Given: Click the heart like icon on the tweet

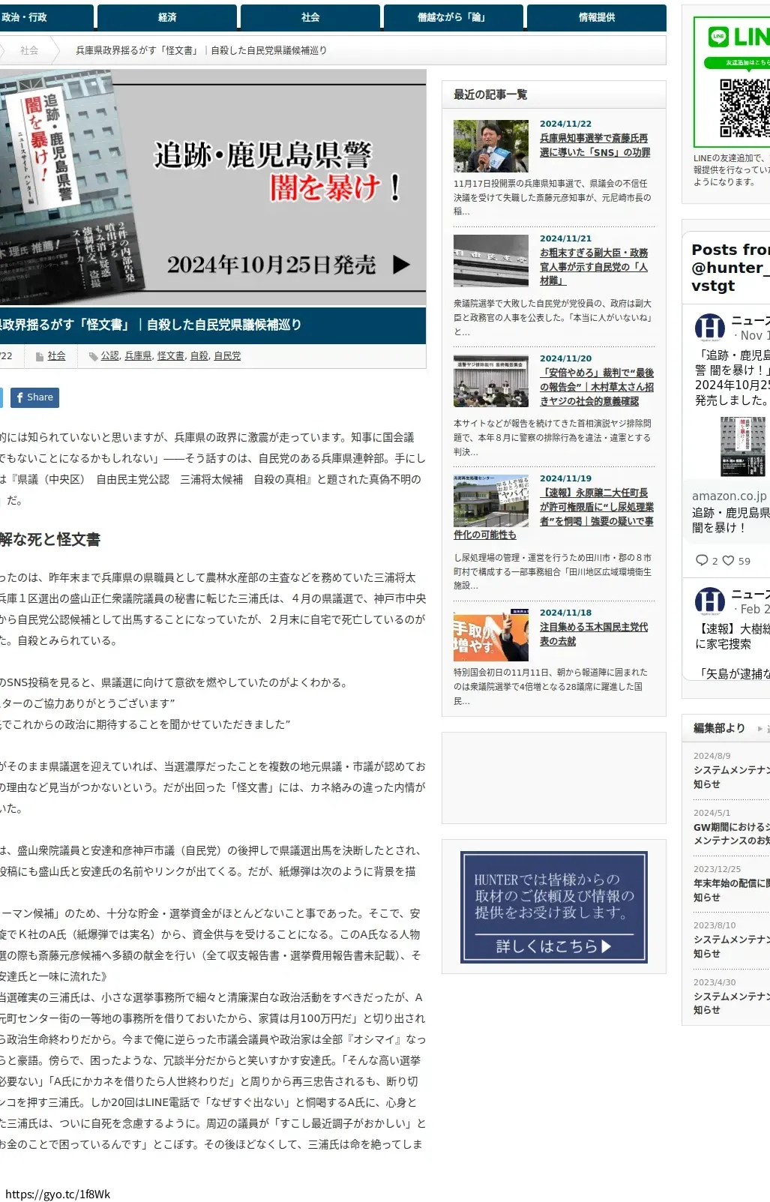Looking at the screenshot, I should click(x=728, y=560).
